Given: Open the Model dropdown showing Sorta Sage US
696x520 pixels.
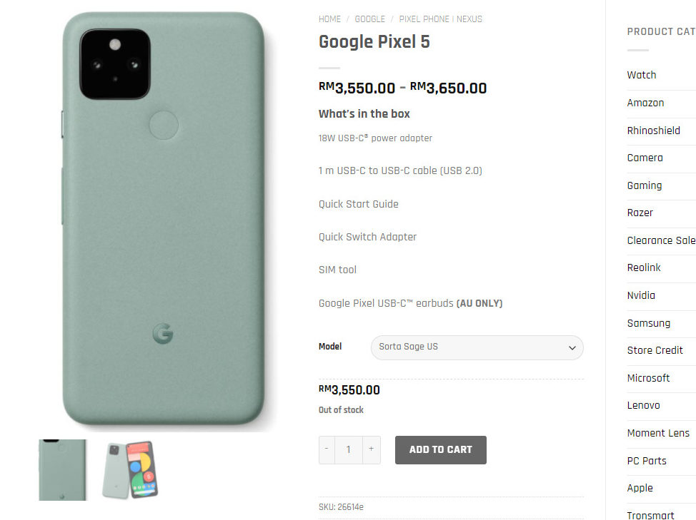Looking at the screenshot, I should point(477,347).
